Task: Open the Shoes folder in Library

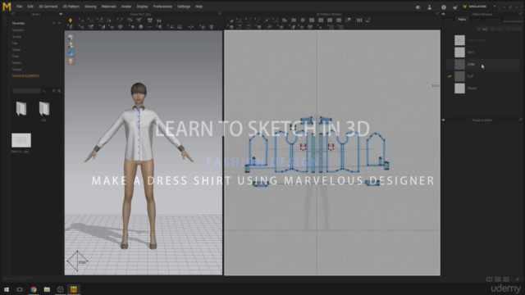Action: click(16, 50)
